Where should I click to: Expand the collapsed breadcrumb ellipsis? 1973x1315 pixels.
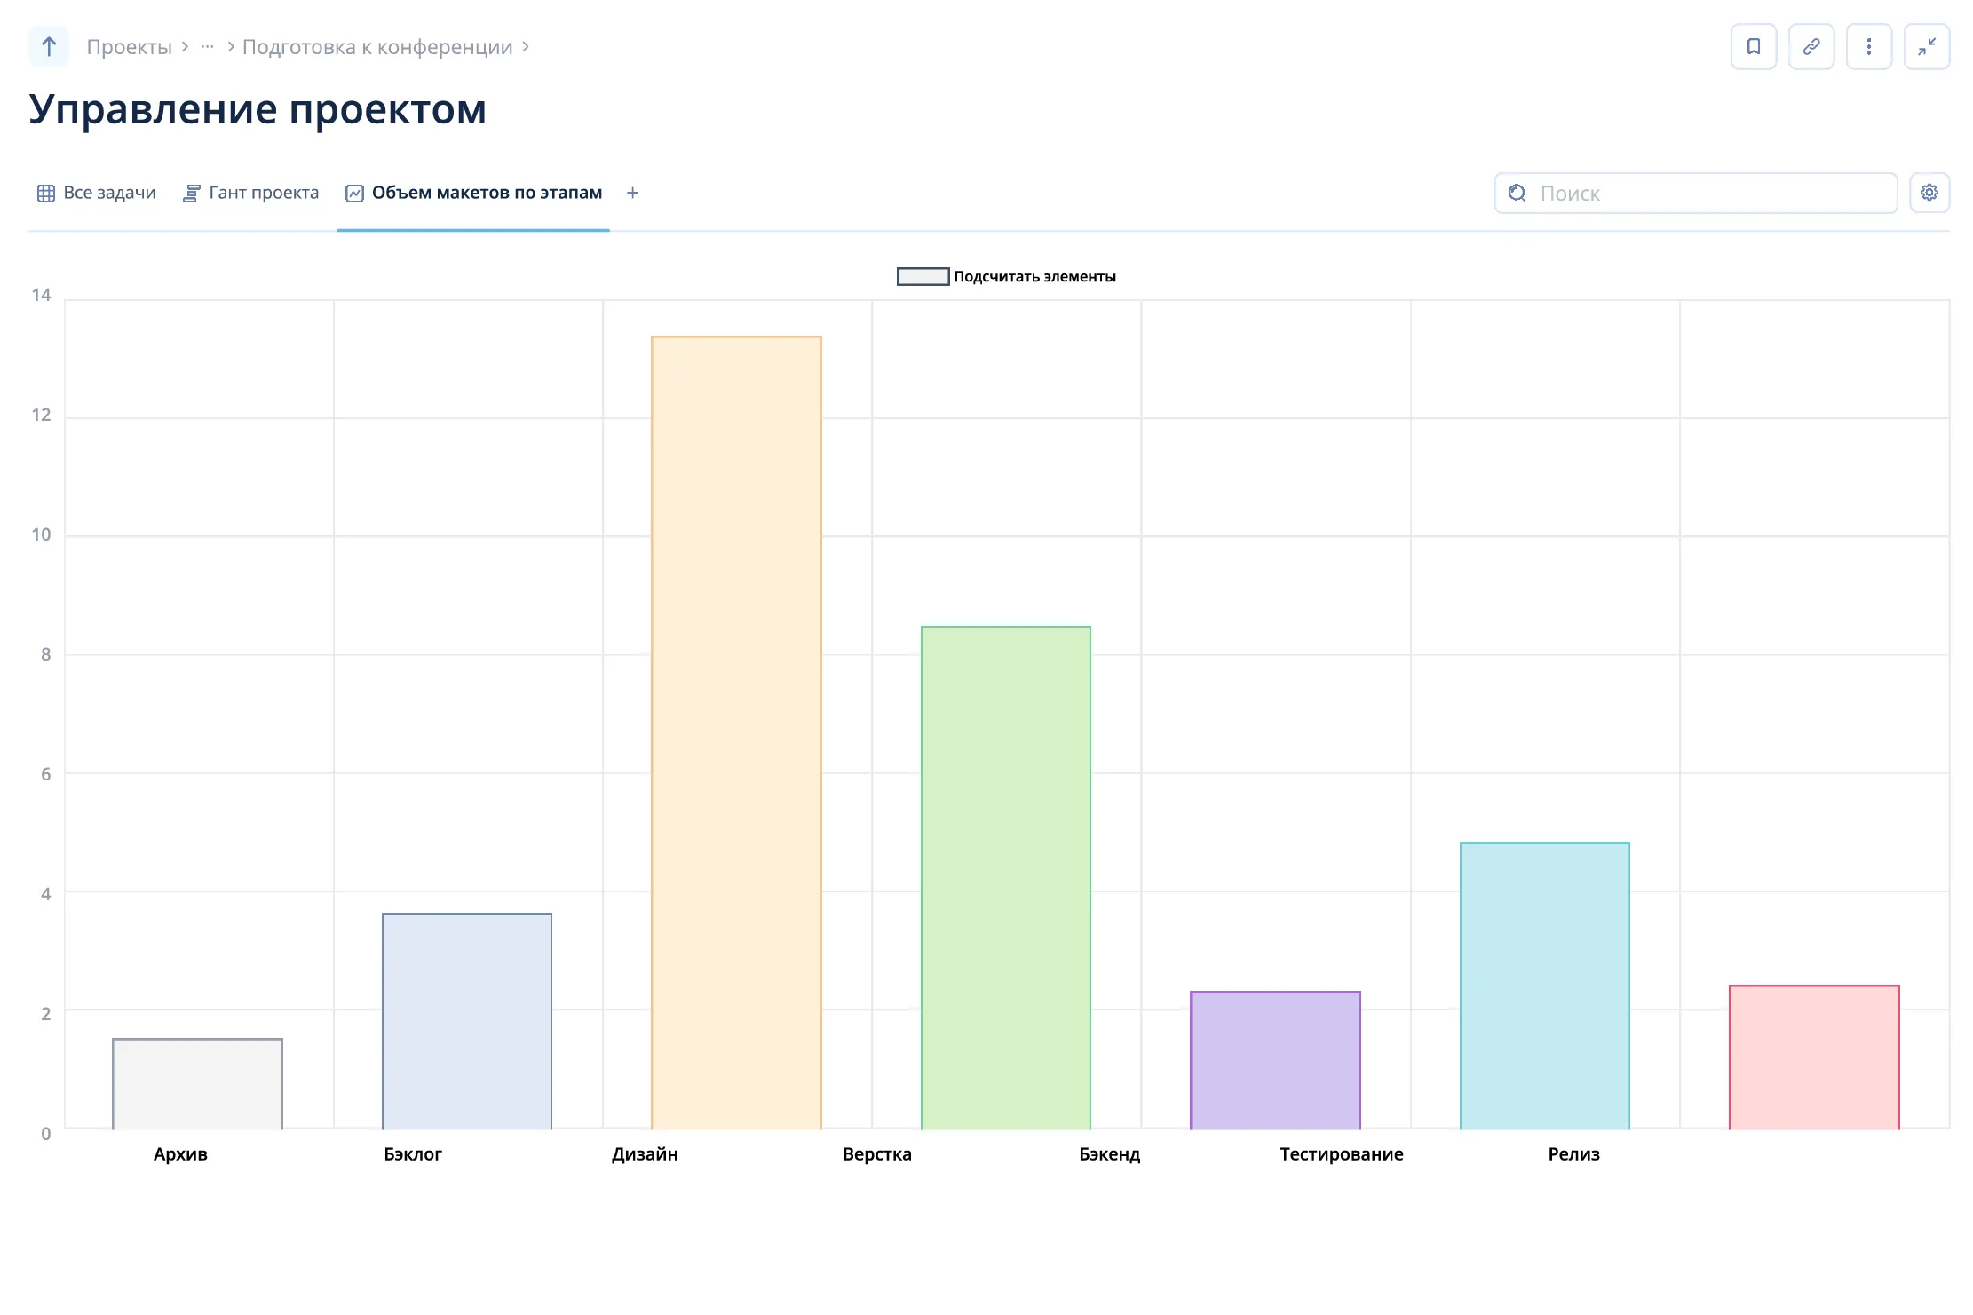point(207,47)
